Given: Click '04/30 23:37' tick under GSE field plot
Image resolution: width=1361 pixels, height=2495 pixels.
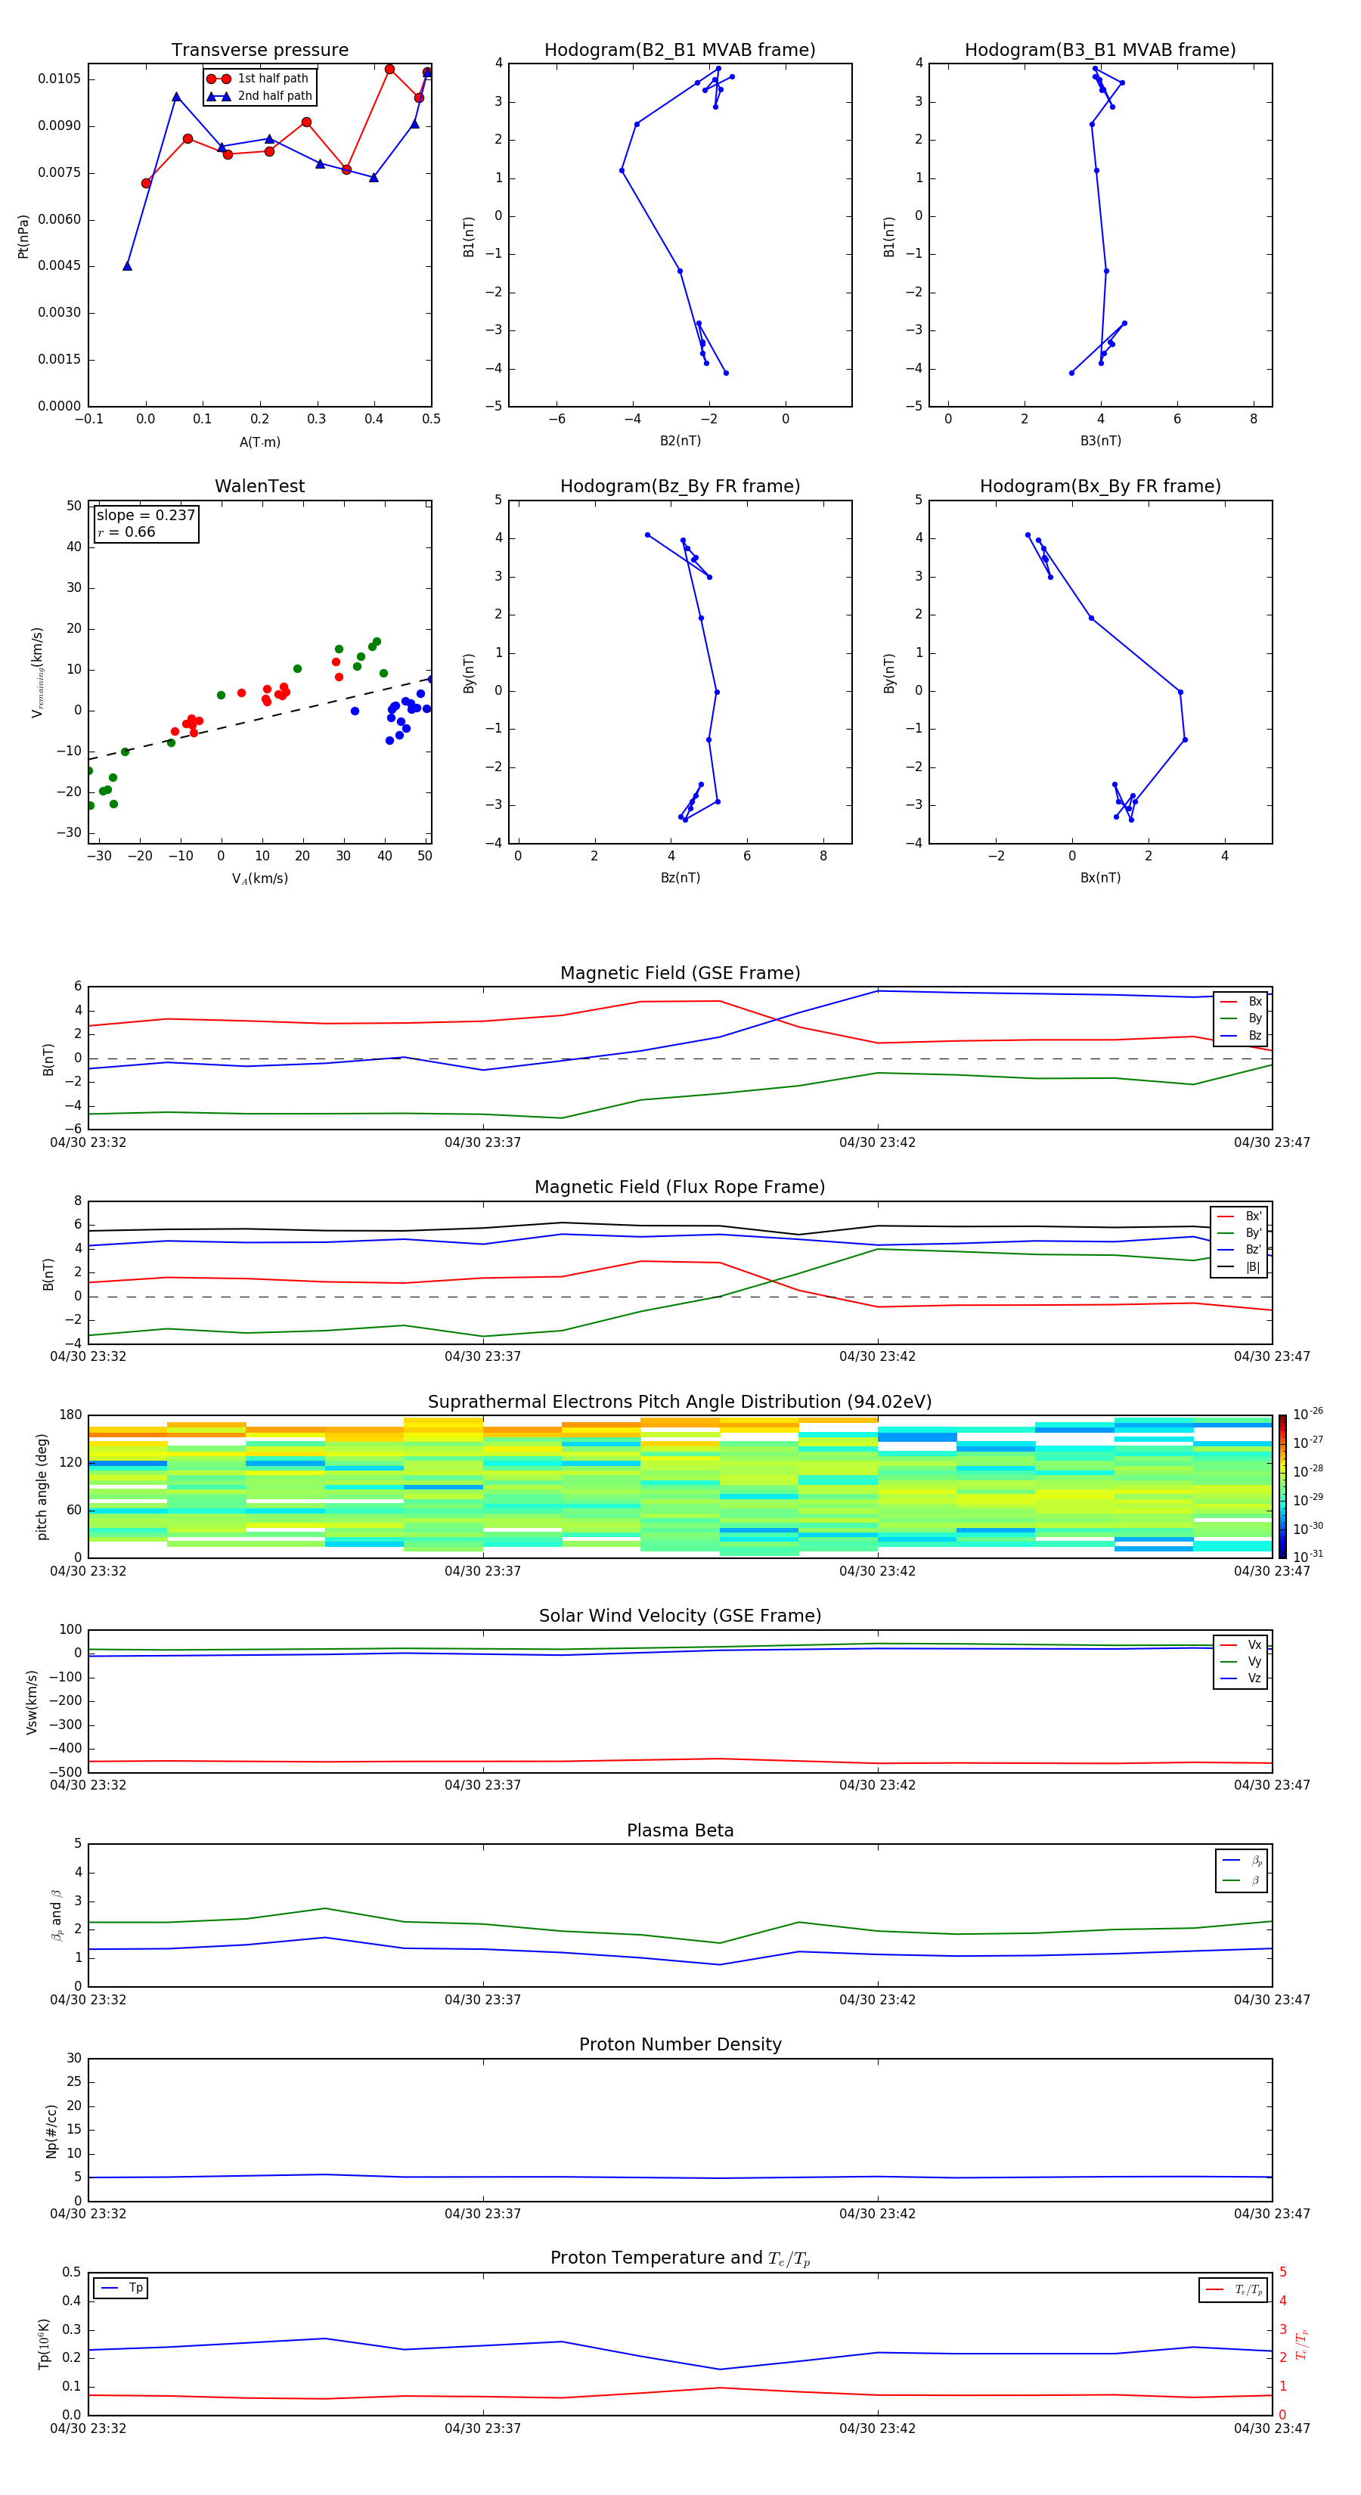Looking at the screenshot, I should (x=482, y=1143).
